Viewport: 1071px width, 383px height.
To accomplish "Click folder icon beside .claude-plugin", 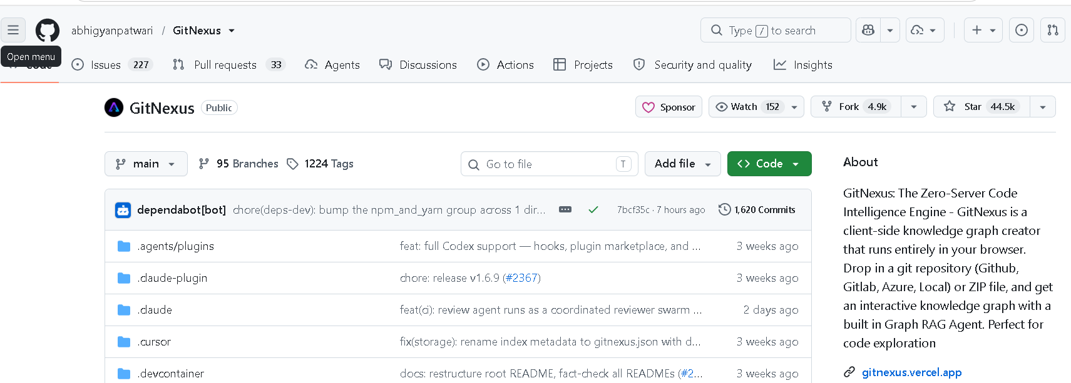I will click(124, 278).
